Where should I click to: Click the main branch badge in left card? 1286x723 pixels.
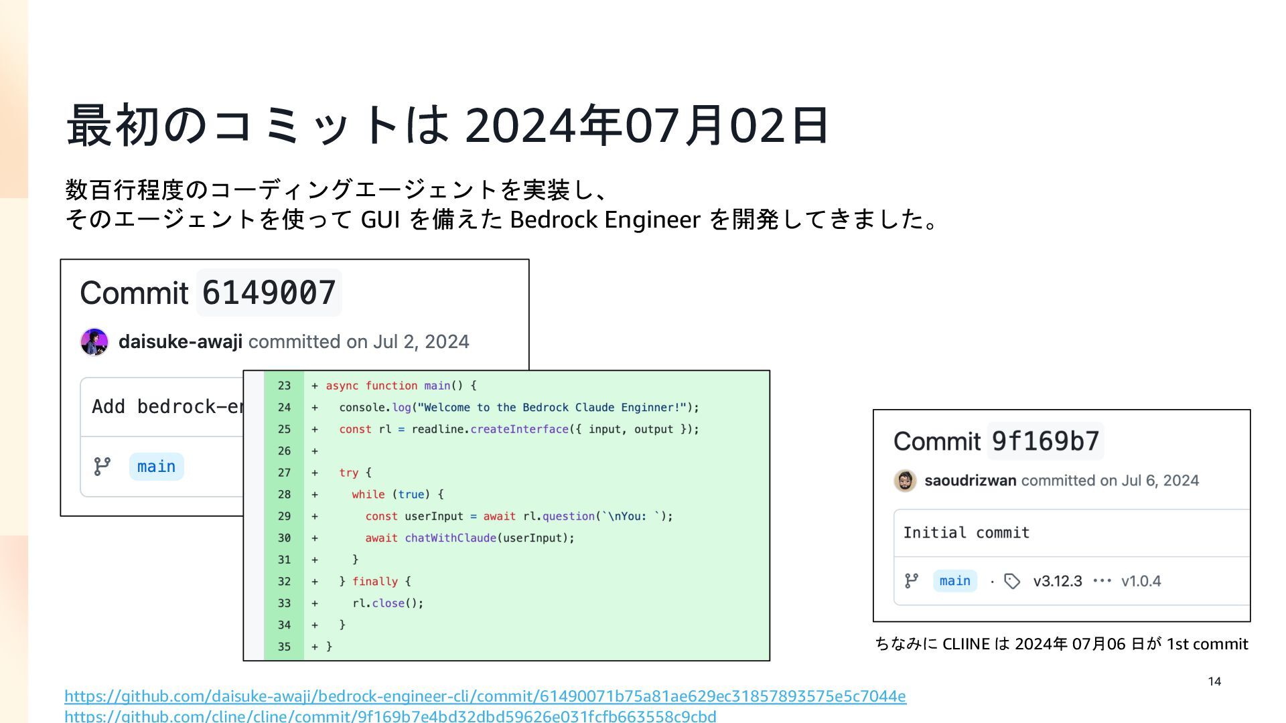point(156,467)
